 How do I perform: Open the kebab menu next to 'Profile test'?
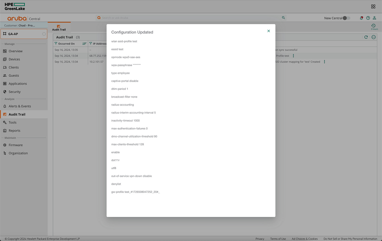[x=293, y=56]
